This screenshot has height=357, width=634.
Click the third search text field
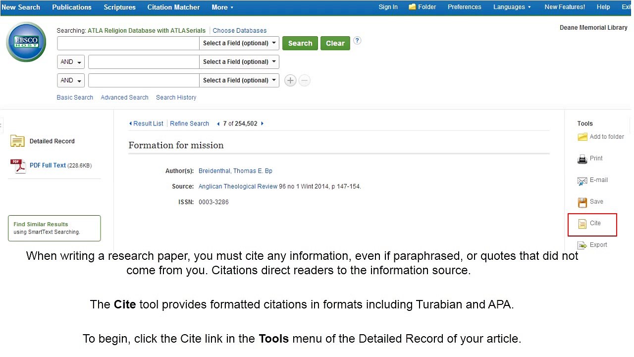point(144,80)
